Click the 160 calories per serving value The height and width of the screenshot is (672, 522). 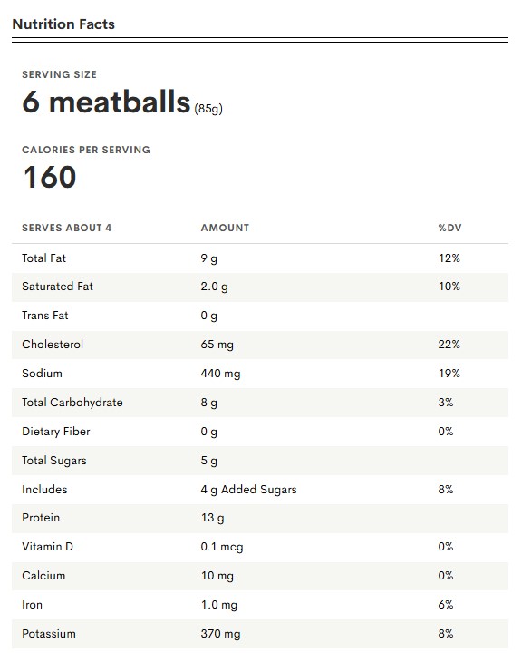point(50,177)
